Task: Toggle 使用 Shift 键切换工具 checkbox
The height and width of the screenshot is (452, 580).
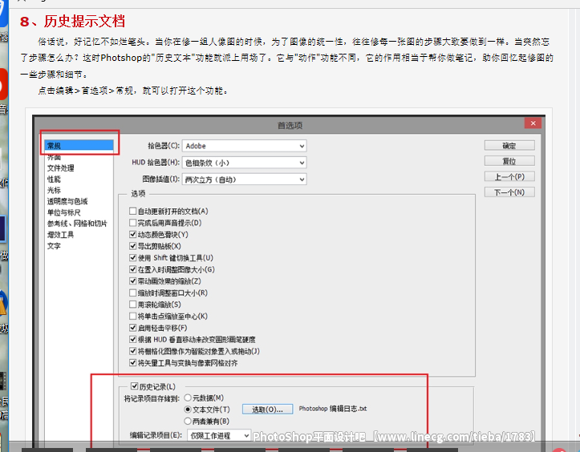Action: pyautogui.click(x=133, y=257)
